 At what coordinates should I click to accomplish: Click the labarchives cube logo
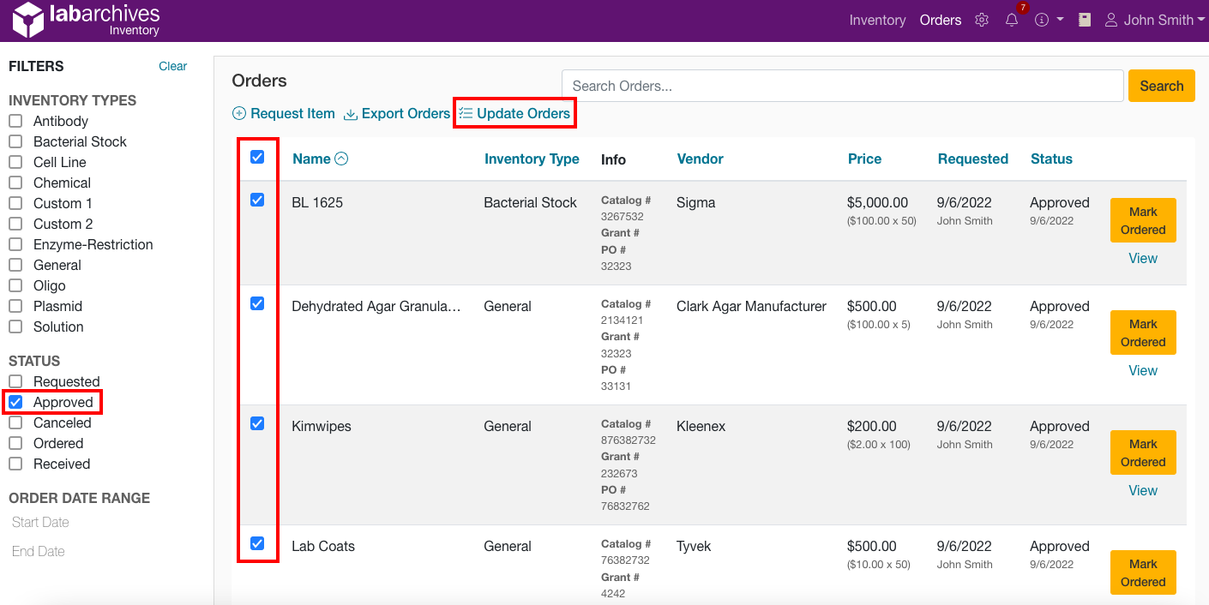click(x=27, y=18)
